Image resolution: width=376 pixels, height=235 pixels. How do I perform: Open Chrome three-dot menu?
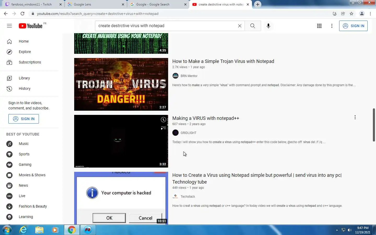tap(370, 14)
